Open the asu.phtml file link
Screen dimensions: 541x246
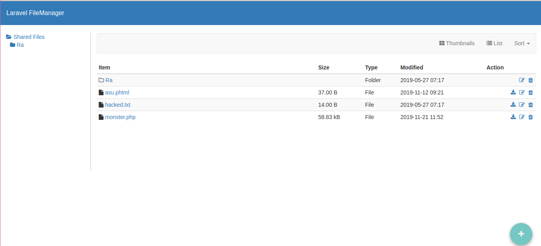click(117, 92)
